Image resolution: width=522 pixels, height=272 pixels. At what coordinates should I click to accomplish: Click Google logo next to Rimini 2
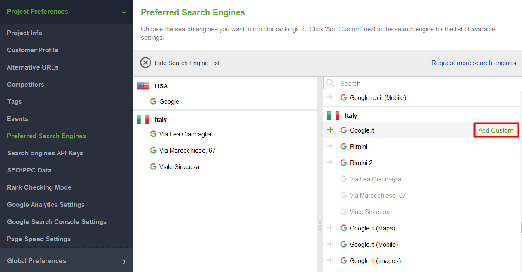(x=344, y=163)
